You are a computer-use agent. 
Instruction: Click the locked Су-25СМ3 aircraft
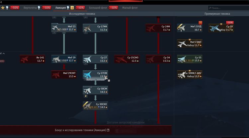(x=127, y=59)
